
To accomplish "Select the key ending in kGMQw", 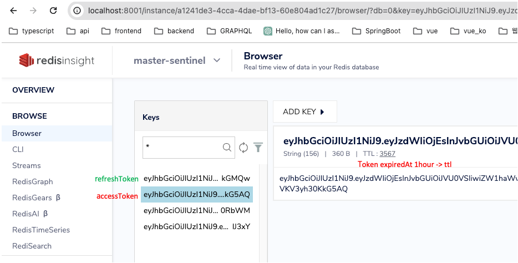I will (x=197, y=179).
